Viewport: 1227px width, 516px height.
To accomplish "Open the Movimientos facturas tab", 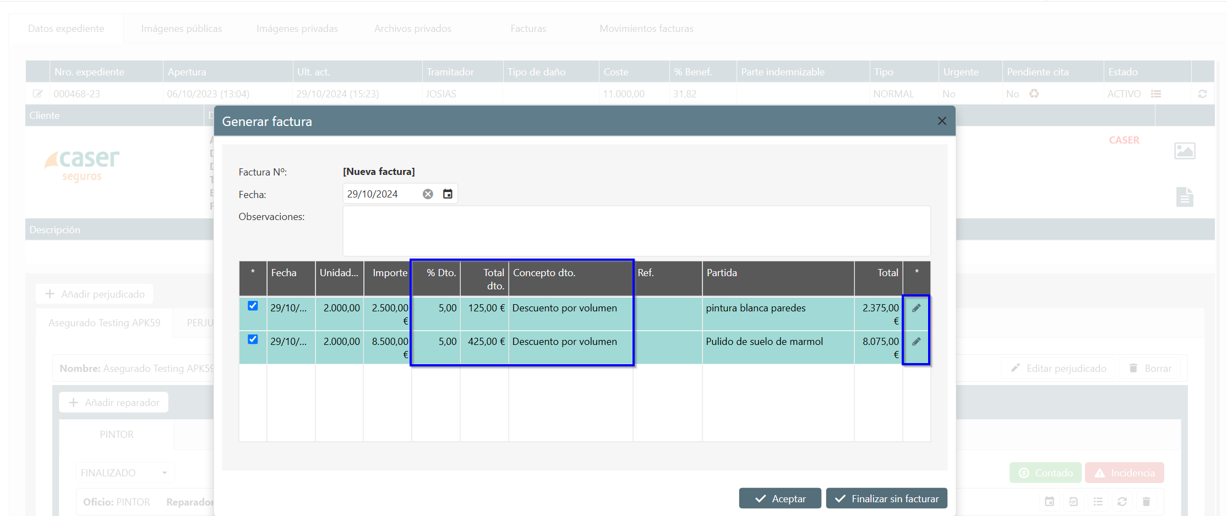I will [646, 29].
